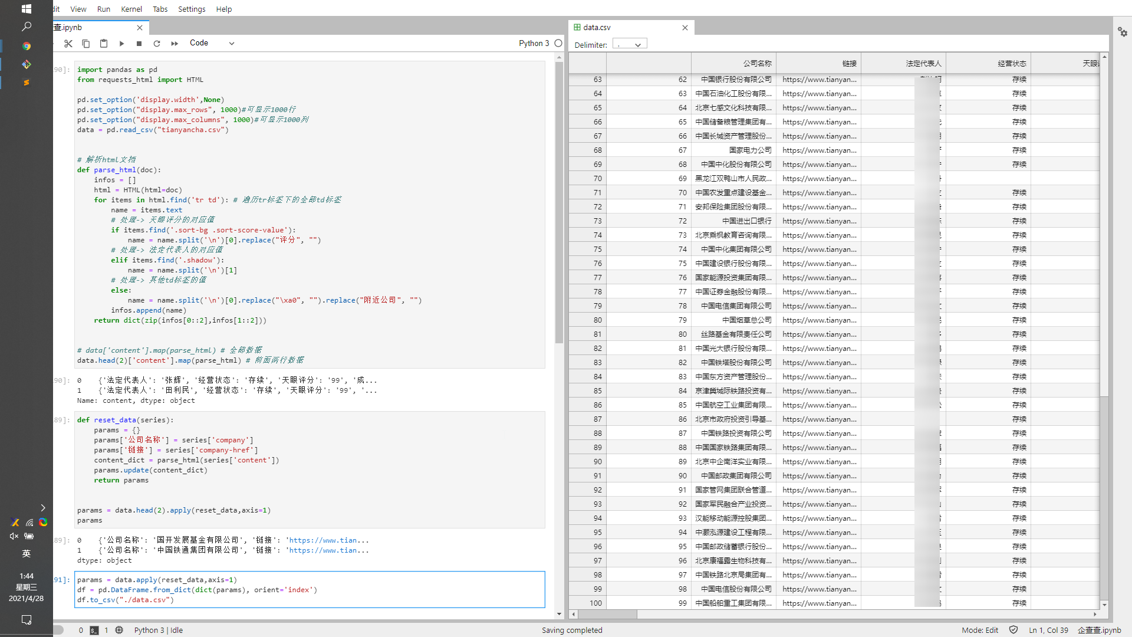Click the CSV horizontal scrollbar thumb
The image size is (1132, 637).
tap(607, 614)
